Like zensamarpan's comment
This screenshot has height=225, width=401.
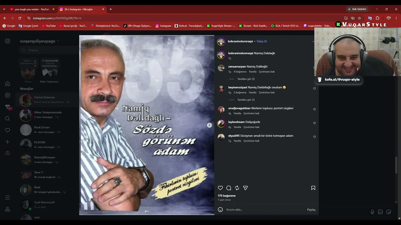pyautogui.click(x=314, y=67)
